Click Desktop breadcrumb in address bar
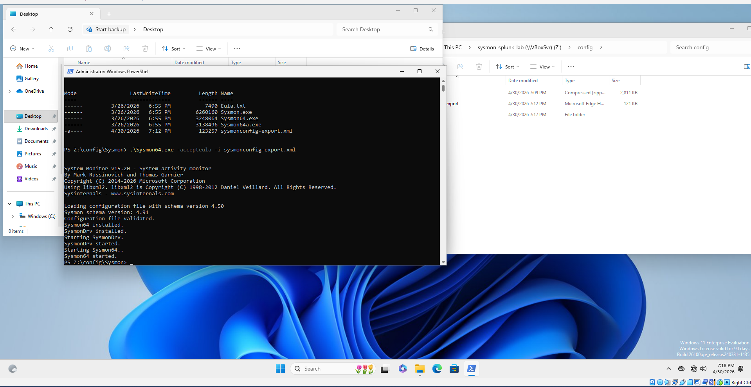Viewport: 751px width, 387px height. pyautogui.click(x=153, y=29)
